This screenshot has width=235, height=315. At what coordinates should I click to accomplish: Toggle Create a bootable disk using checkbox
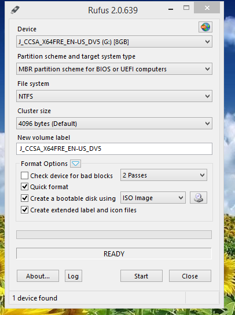24,198
